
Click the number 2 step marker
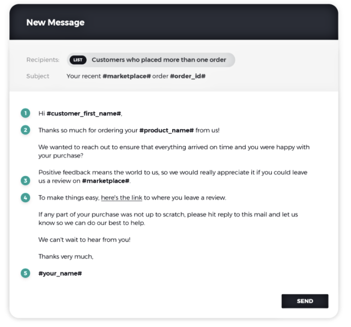25,130
